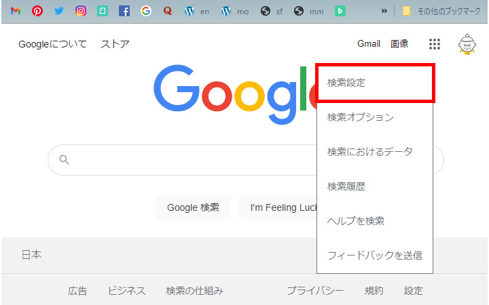Open the 規約 footer link

tap(374, 291)
